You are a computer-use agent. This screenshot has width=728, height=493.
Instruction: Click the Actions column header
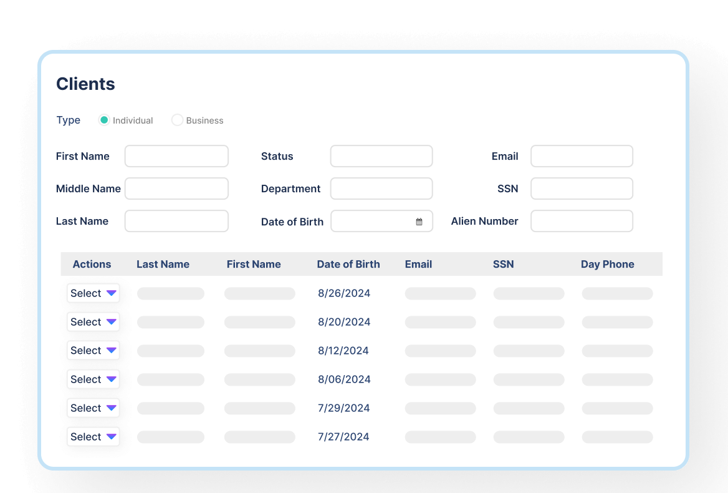click(92, 264)
